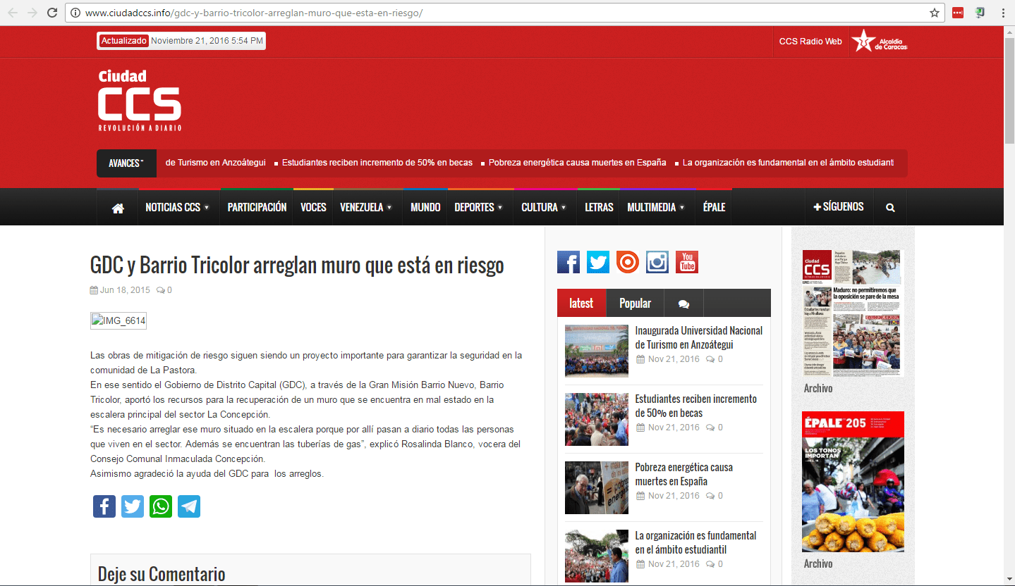Share article via Telegram icon

(189, 506)
